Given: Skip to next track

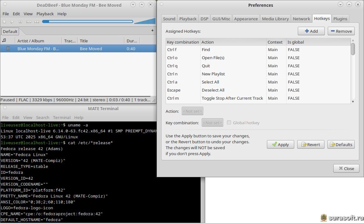Looking at the screenshot, I should point(37,22).
